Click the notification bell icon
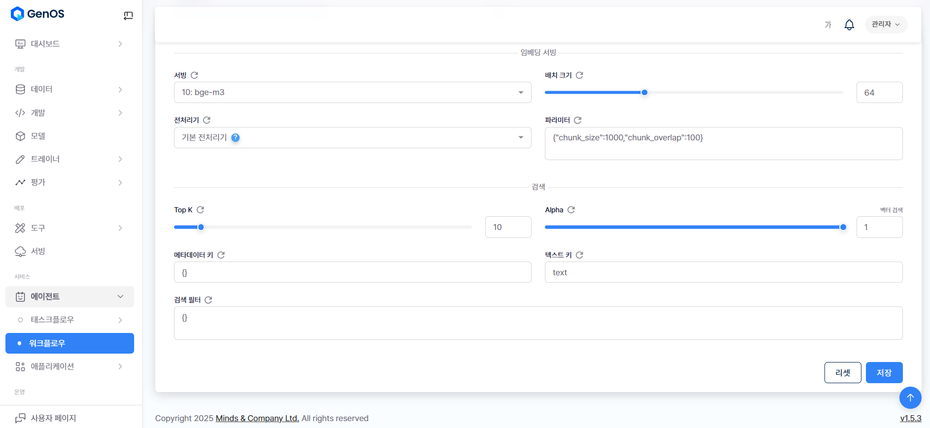Screen dimensions: 930x428 (849, 25)
